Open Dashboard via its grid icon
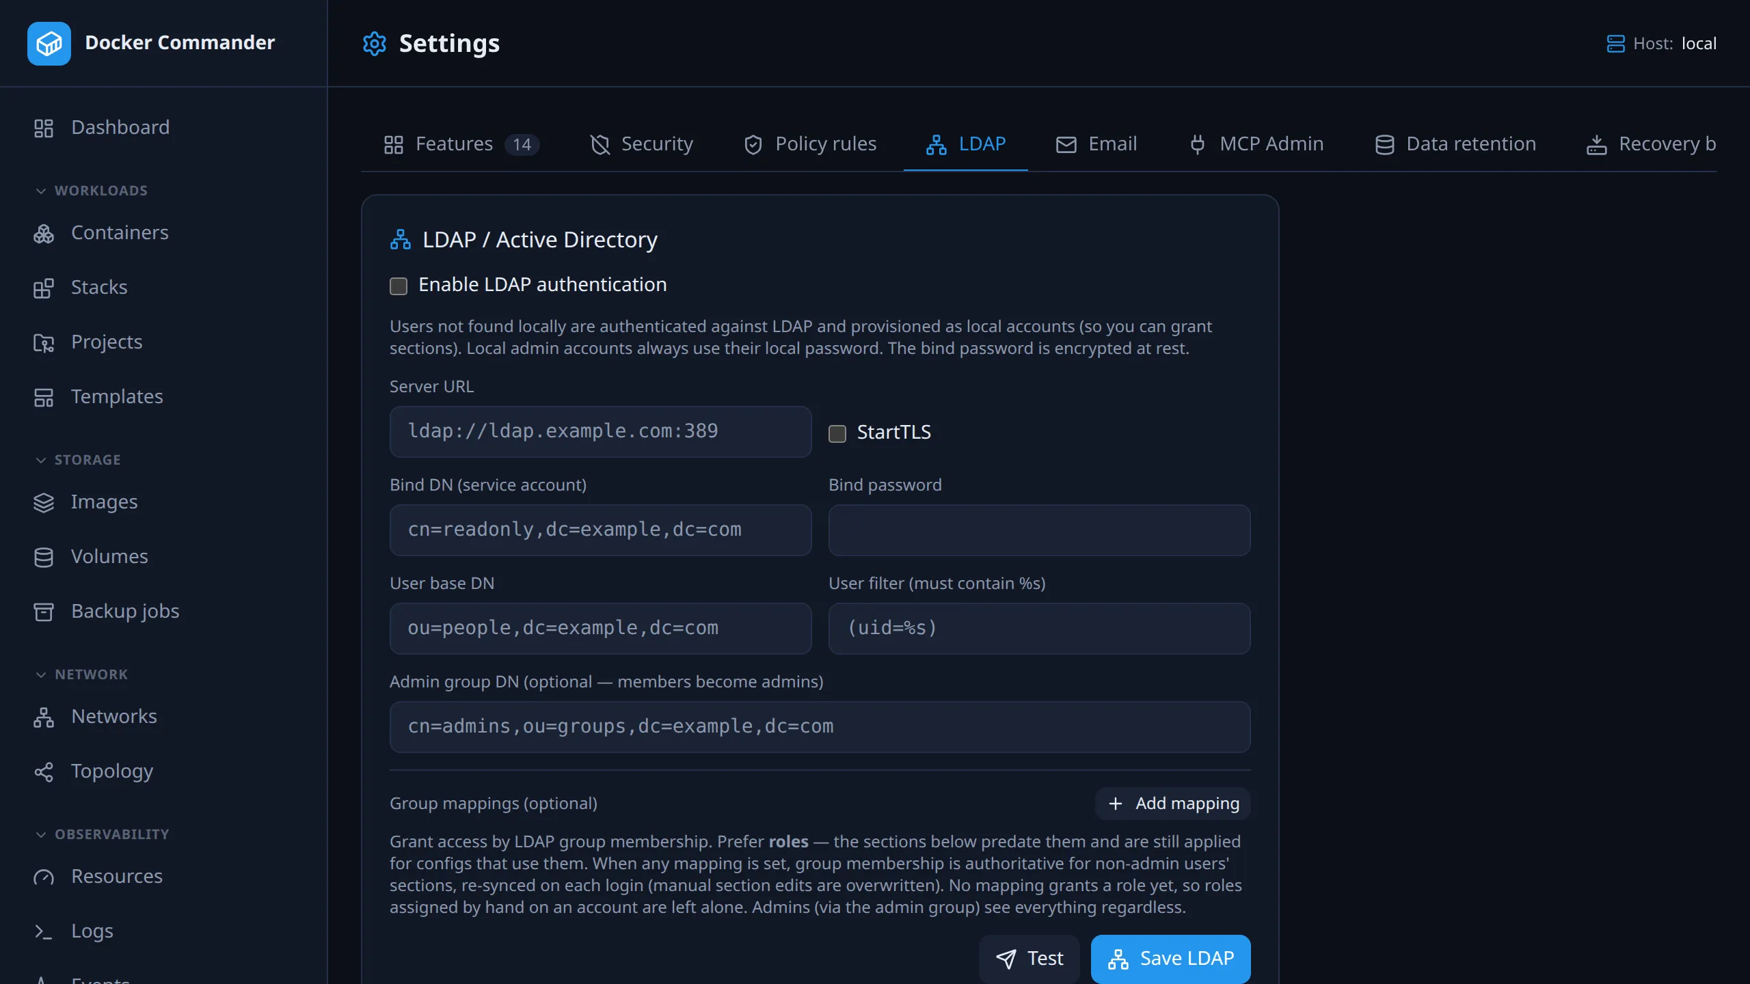Image resolution: width=1750 pixels, height=984 pixels. (x=44, y=128)
